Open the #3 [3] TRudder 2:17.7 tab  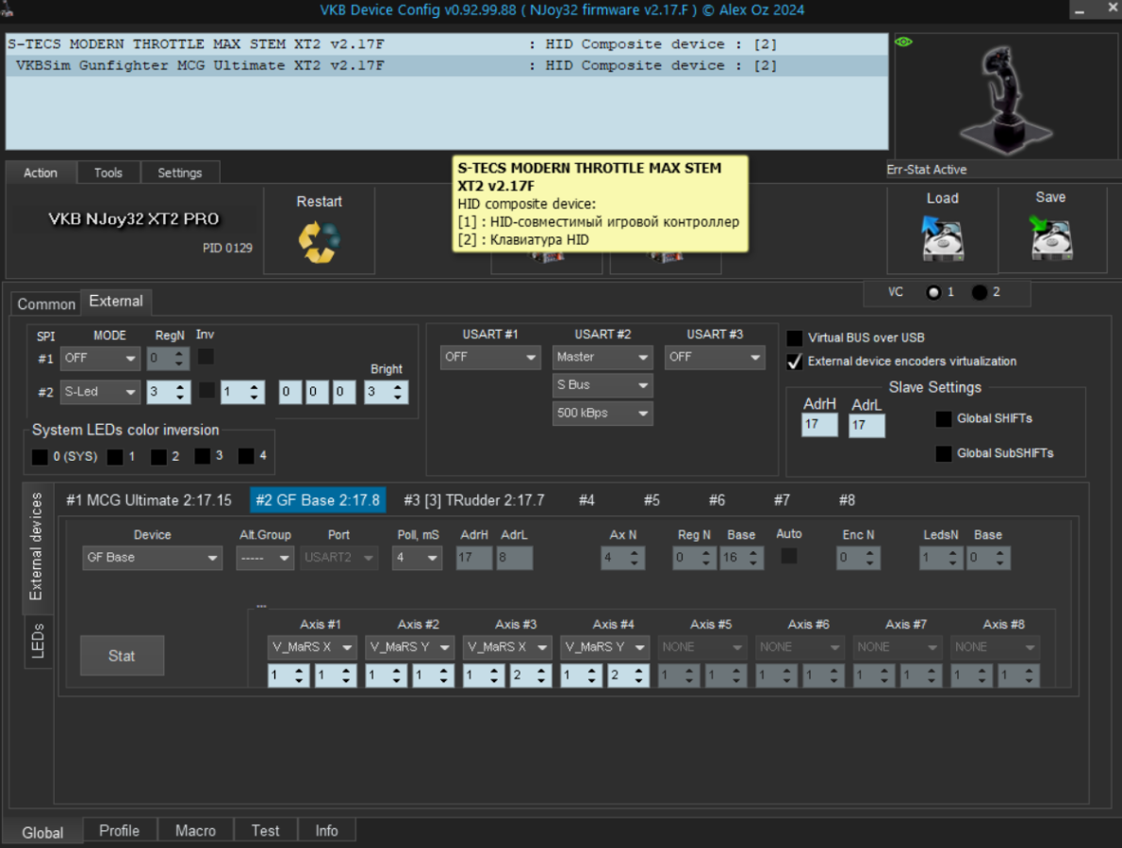473,500
